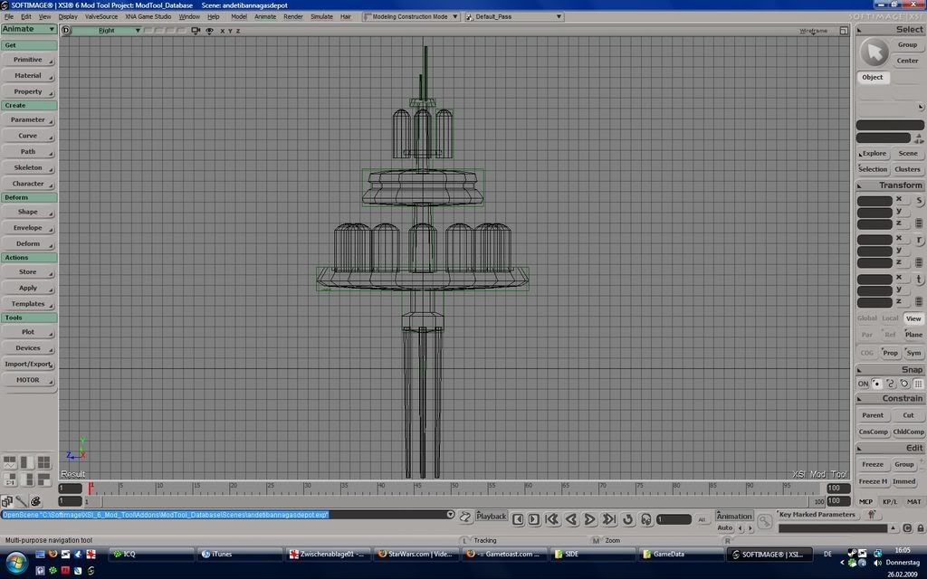Switch to the KP/L tab

coord(890,501)
